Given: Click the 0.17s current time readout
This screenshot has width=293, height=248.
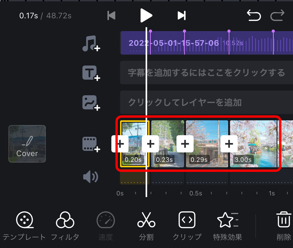Looking at the screenshot, I should pyautogui.click(x=29, y=16).
